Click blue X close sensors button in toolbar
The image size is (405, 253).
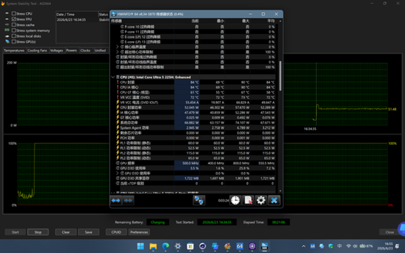click(x=274, y=200)
